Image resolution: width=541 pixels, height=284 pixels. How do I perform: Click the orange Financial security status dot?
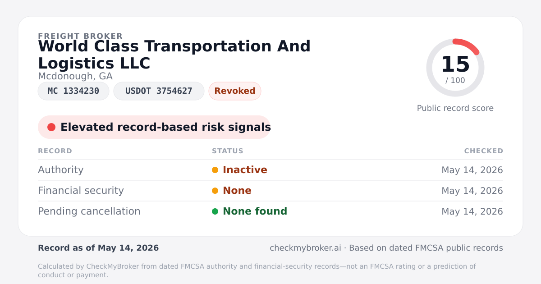[x=215, y=191]
